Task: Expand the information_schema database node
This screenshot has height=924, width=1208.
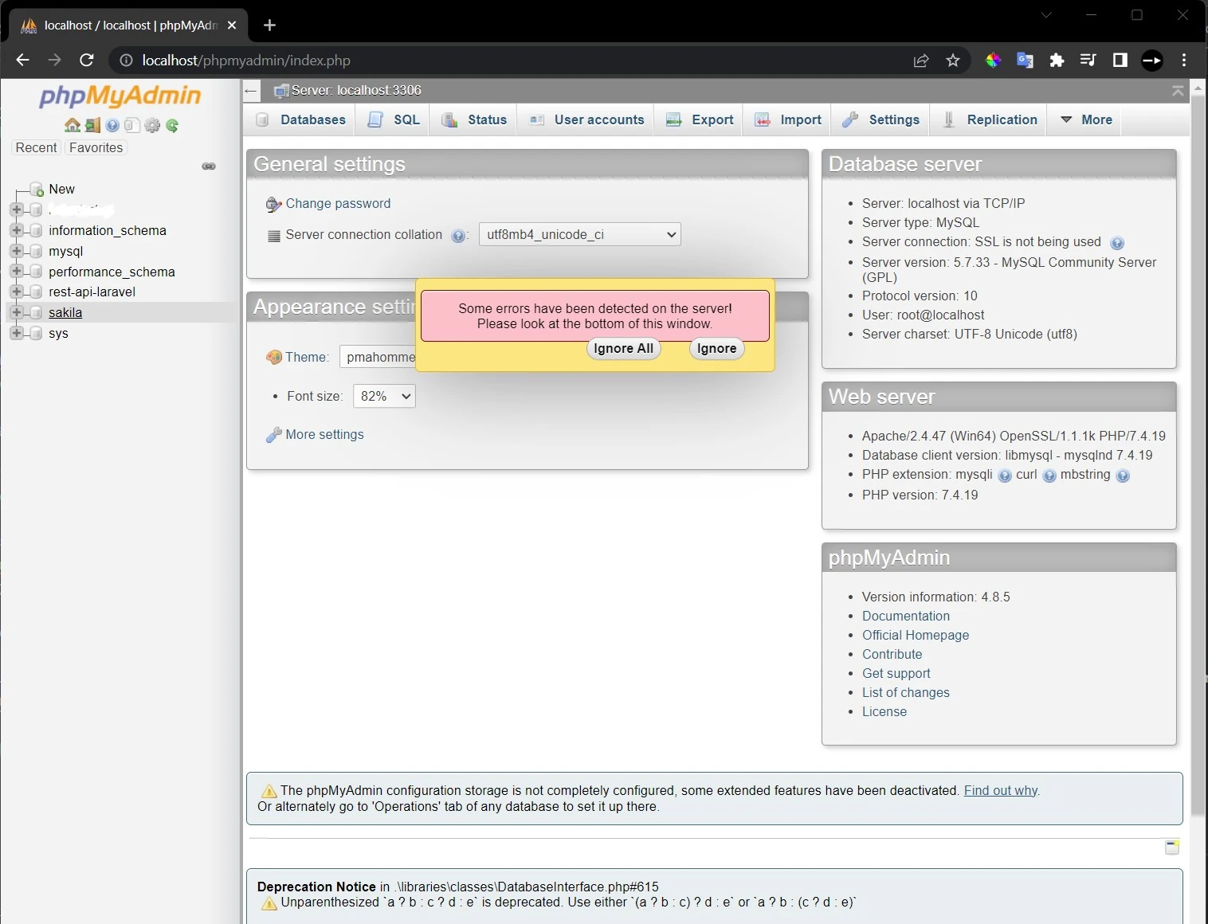Action: point(16,229)
